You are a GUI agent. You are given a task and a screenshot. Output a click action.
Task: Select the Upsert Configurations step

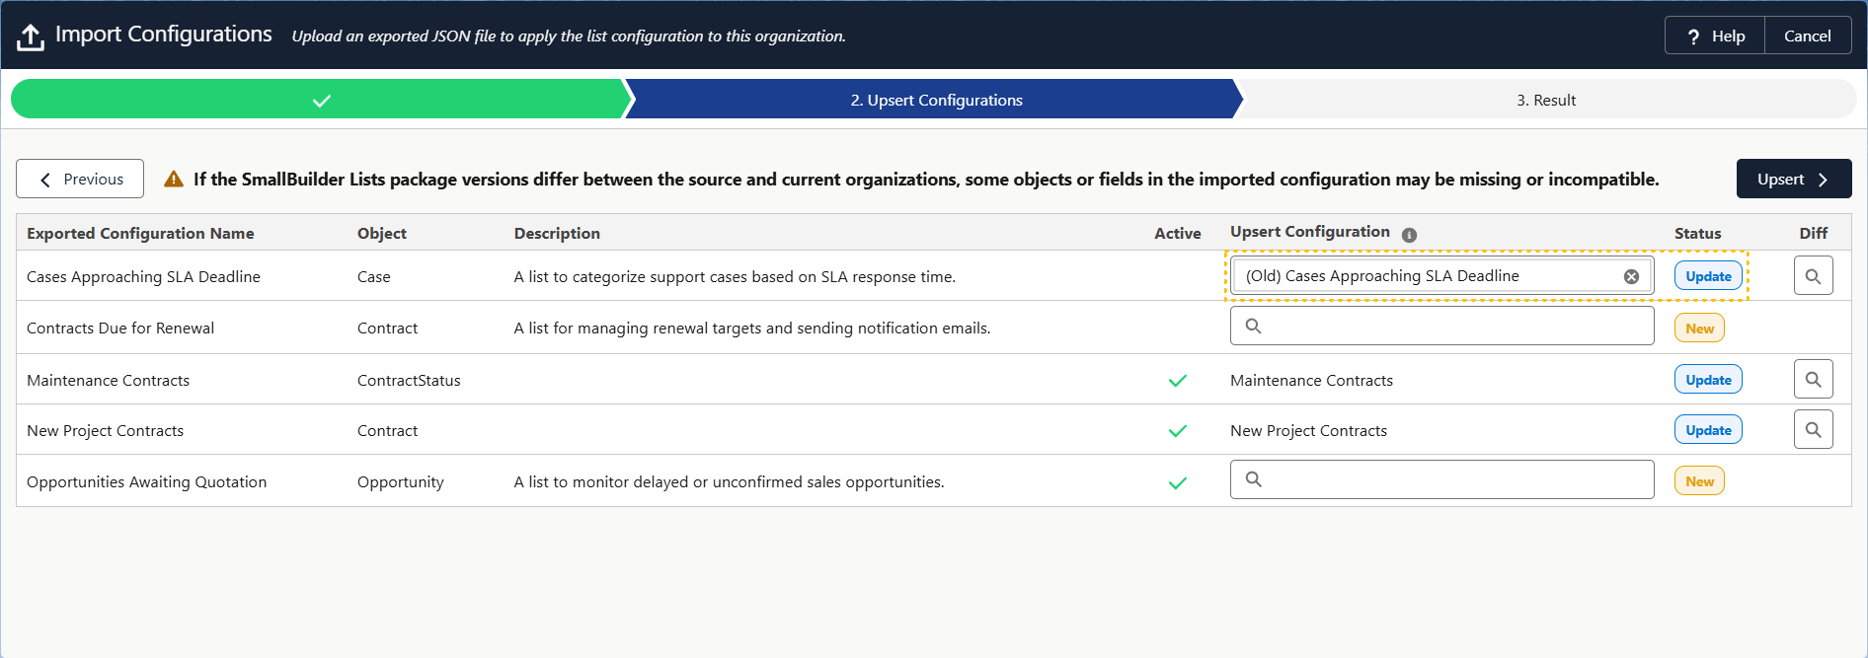click(x=935, y=101)
